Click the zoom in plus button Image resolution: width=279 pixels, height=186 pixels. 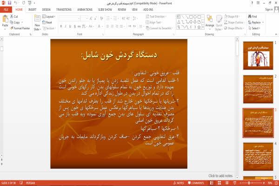point(264,183)
